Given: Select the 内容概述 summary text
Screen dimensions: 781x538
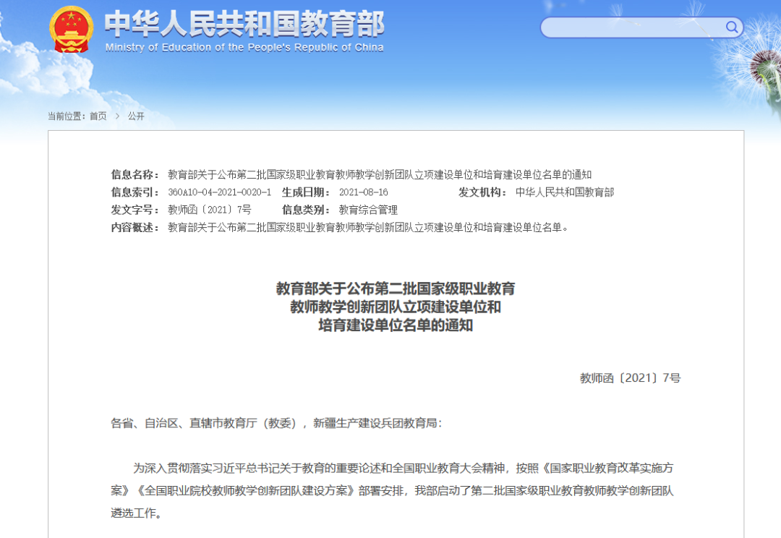Looking at the screenshot, I should coord(368,228).
